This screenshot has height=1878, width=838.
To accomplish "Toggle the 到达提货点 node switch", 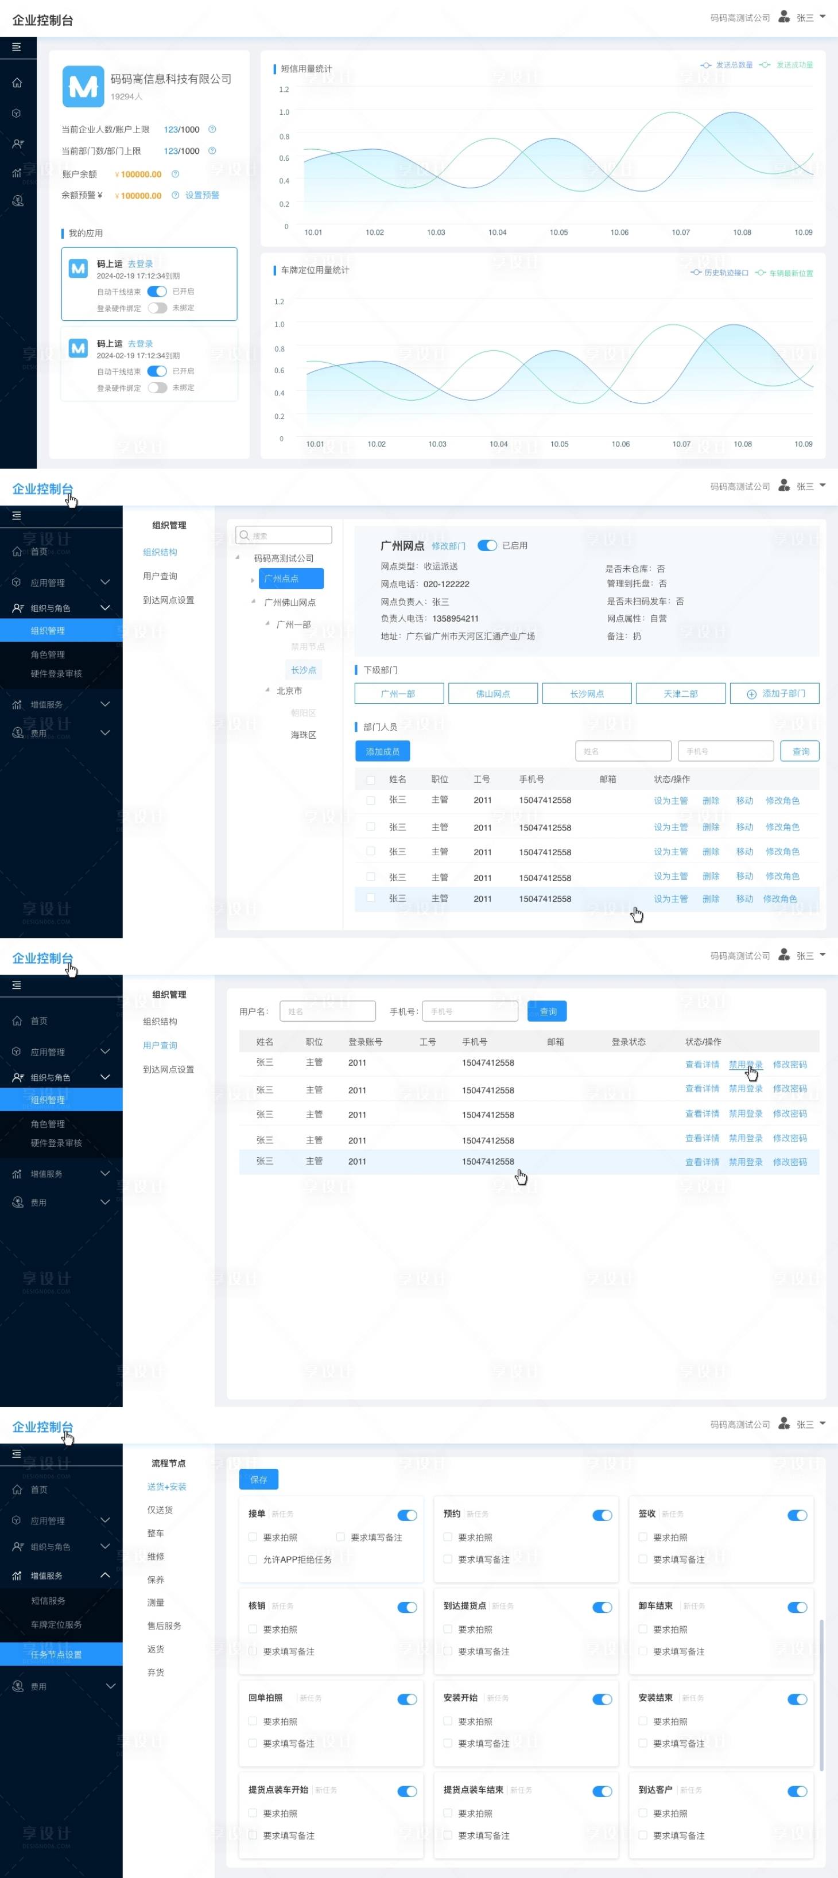I will click(x=603, y=1607).
